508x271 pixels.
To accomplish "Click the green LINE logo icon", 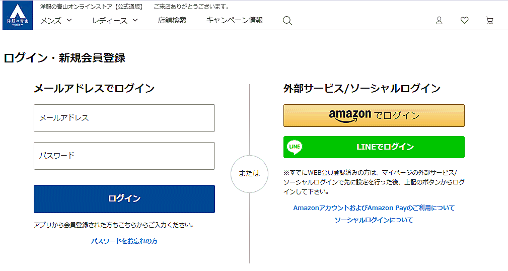I will (x=295, y=147).
